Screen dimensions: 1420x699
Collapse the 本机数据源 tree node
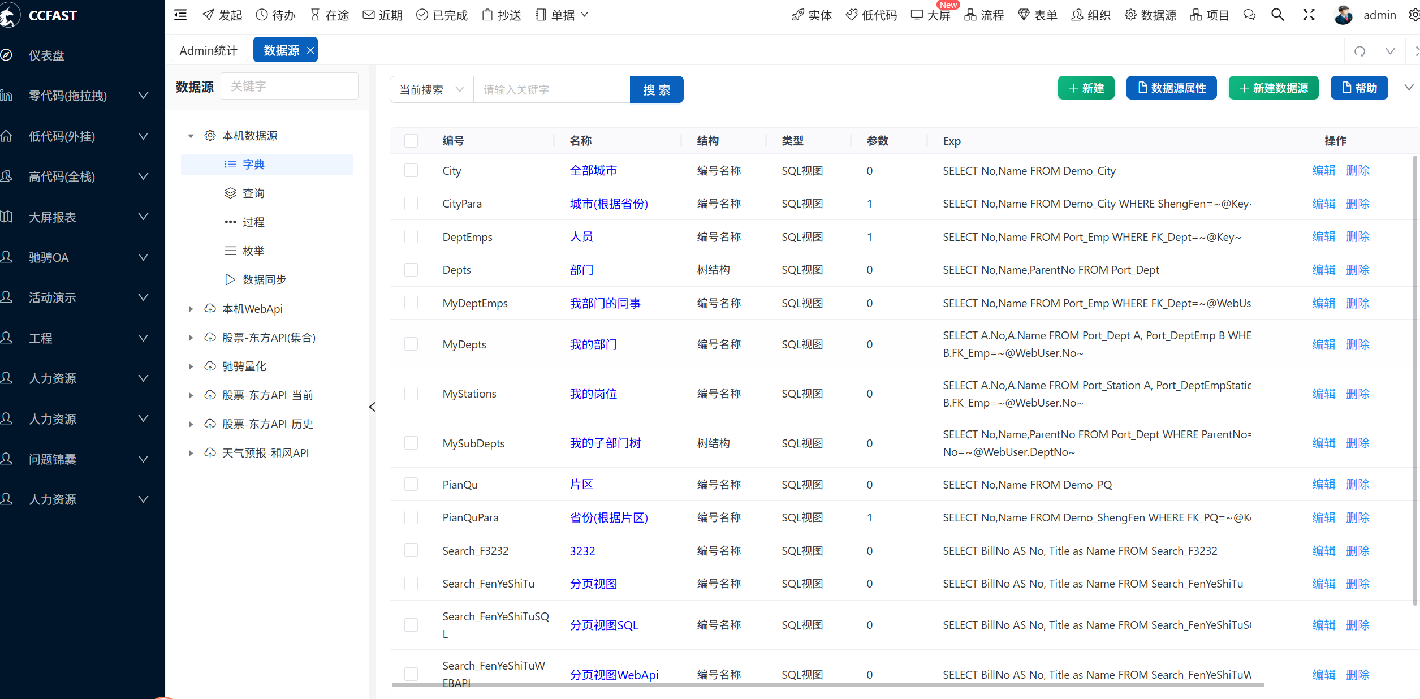(x=191, y=136)
